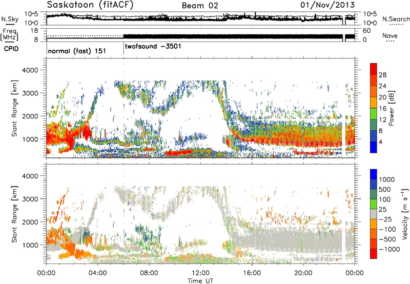Click the 'Nave' legend label
This screenshot has width=410, height=284.
click(389, 35)
